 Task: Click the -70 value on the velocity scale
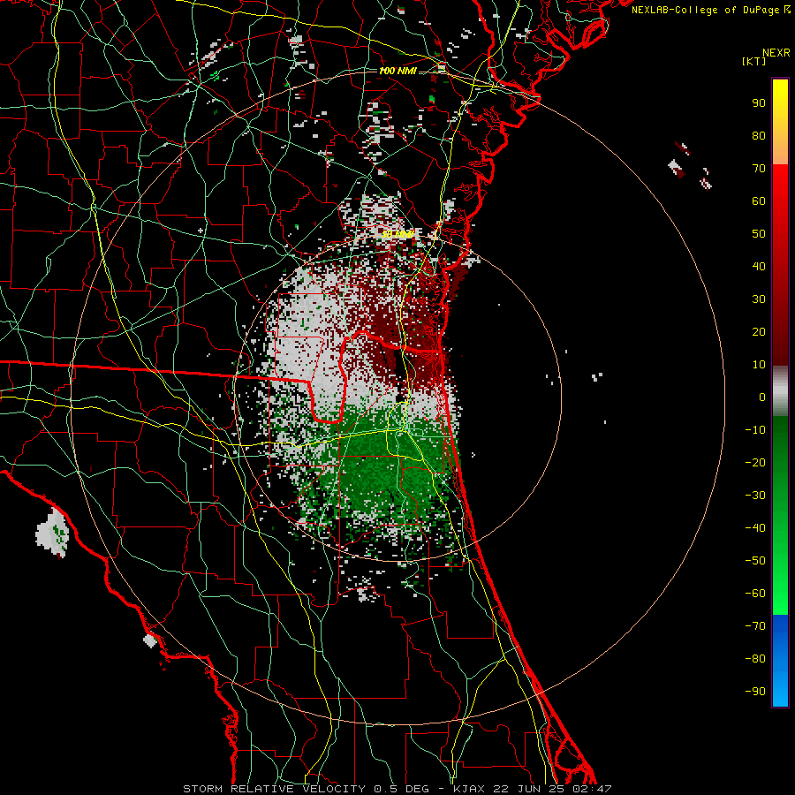tap(755, 626)
